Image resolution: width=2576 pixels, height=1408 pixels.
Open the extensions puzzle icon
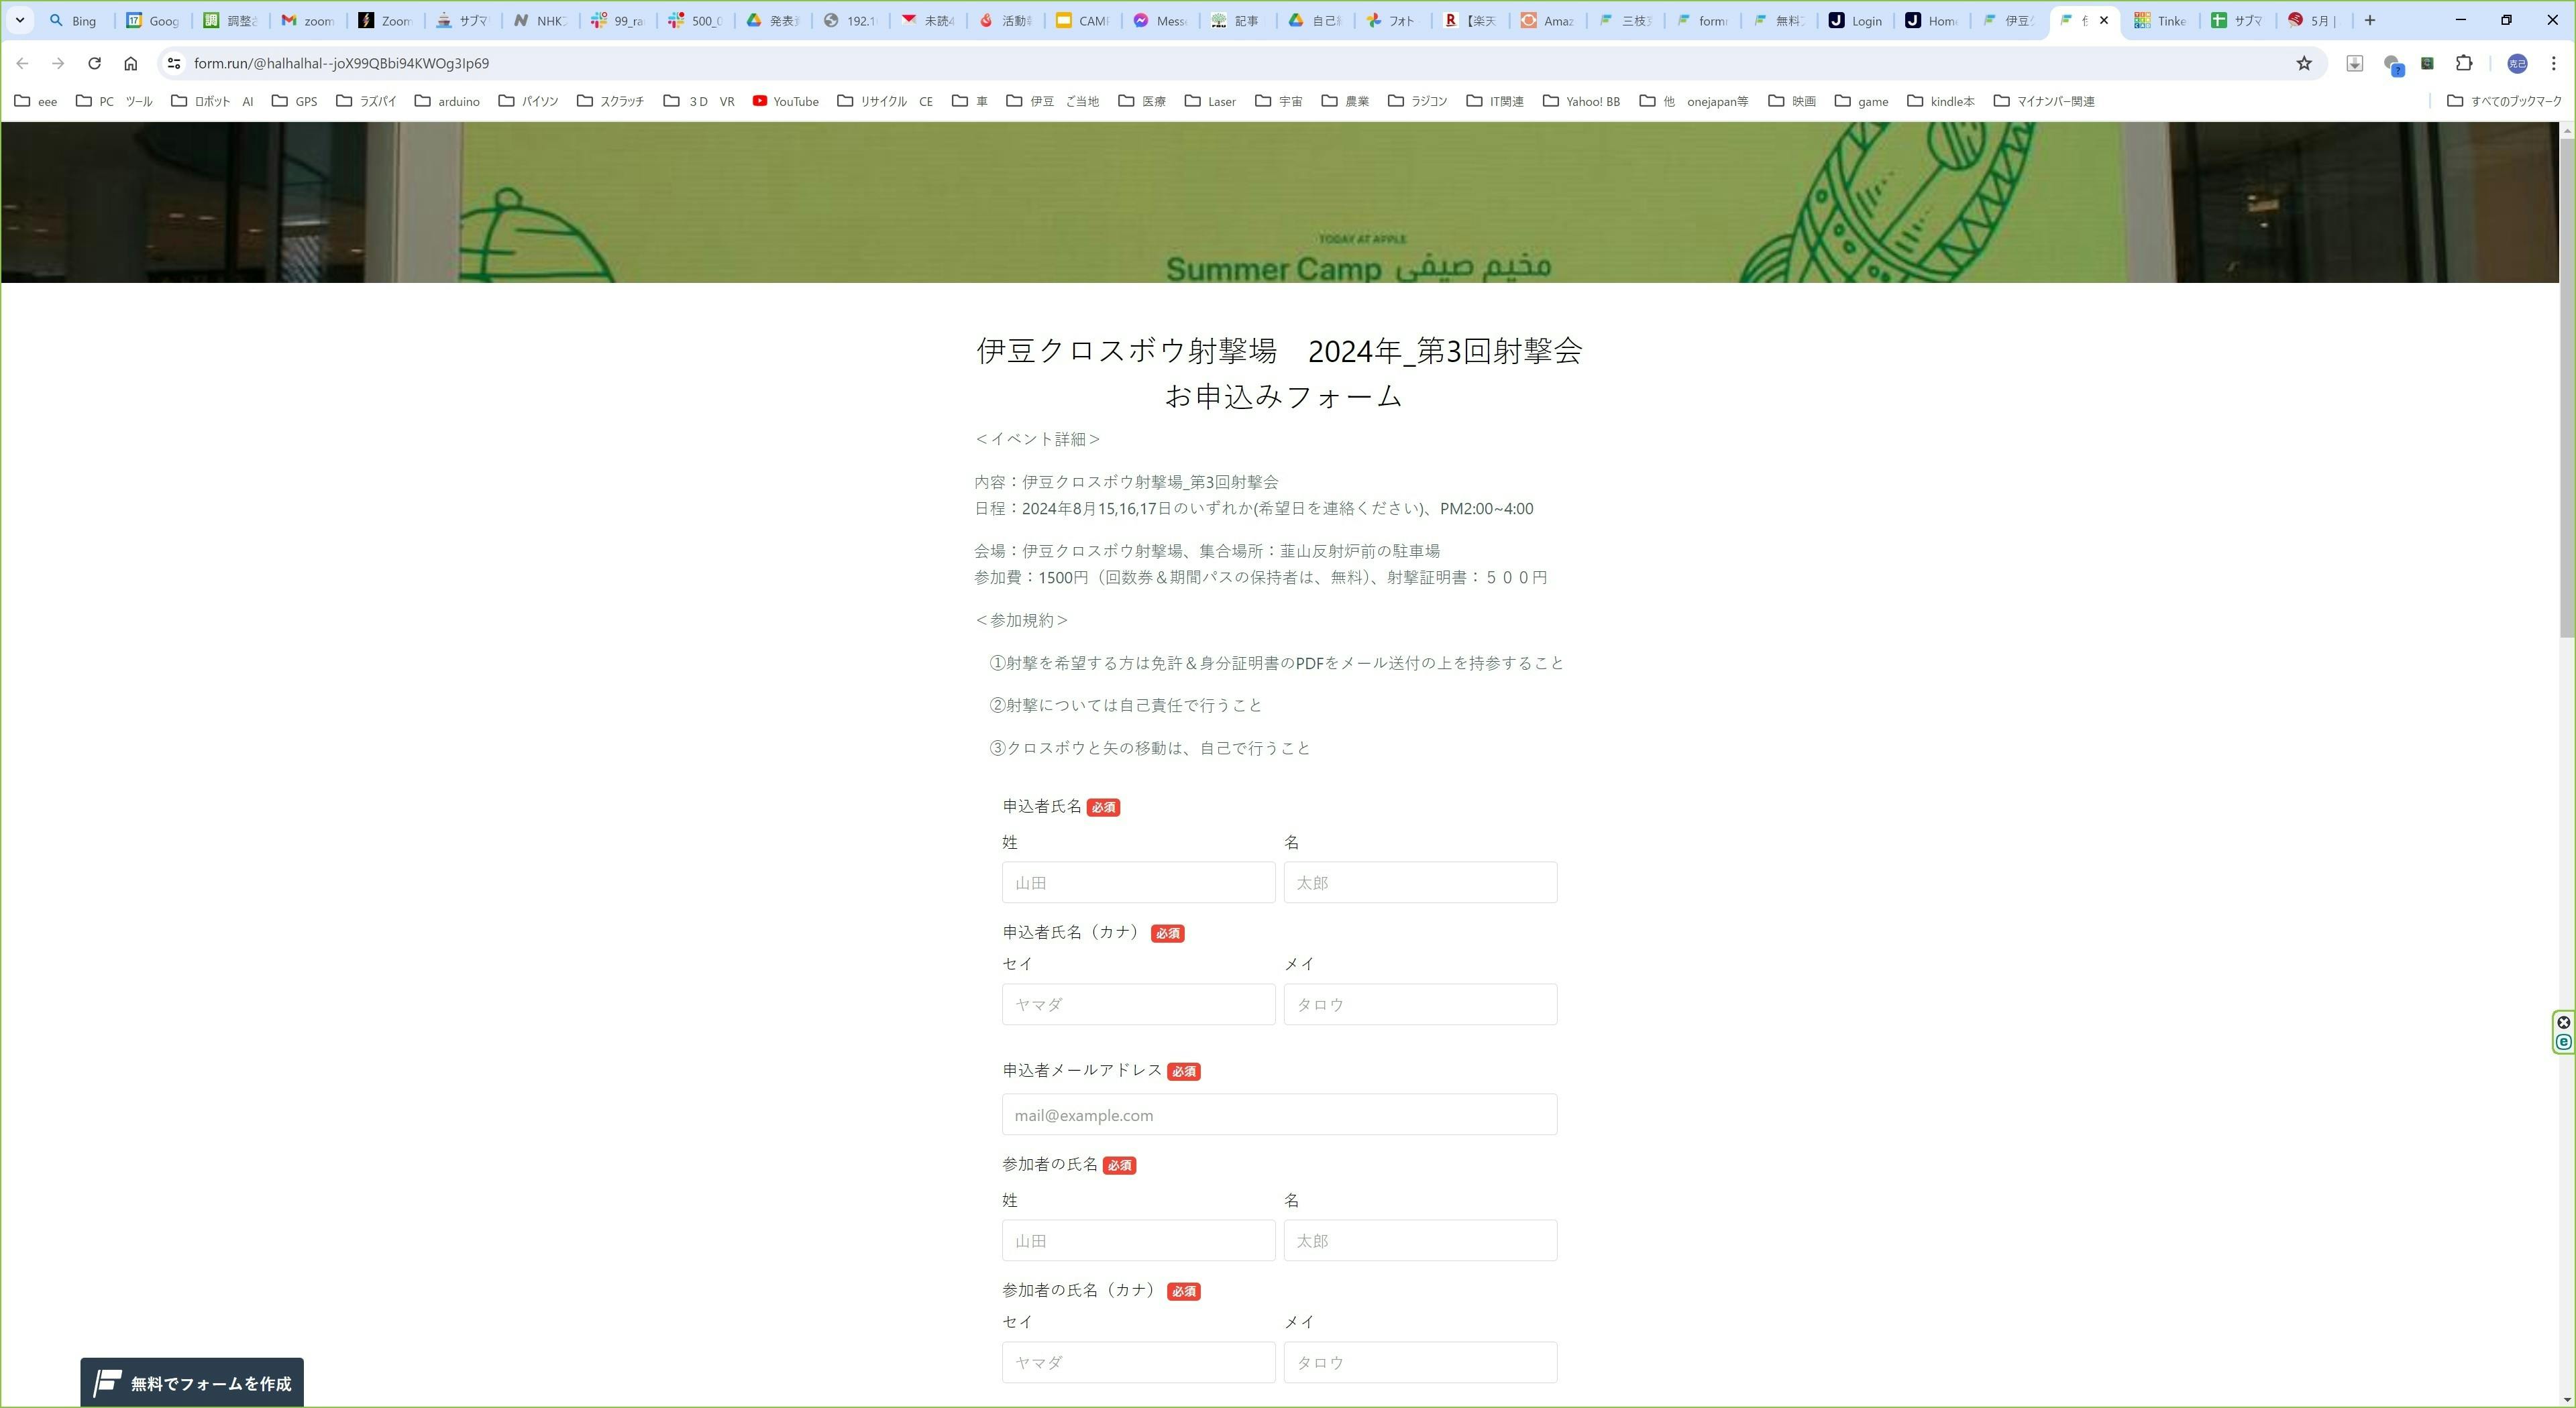2464,63
